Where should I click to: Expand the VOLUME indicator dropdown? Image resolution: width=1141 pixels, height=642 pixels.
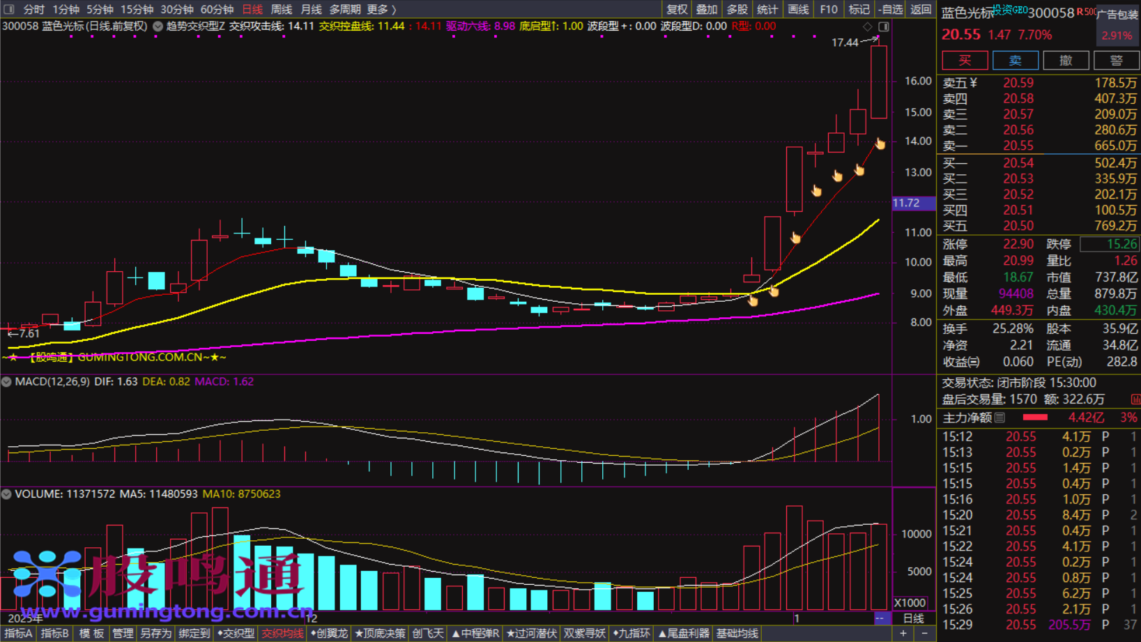[6, 494]
